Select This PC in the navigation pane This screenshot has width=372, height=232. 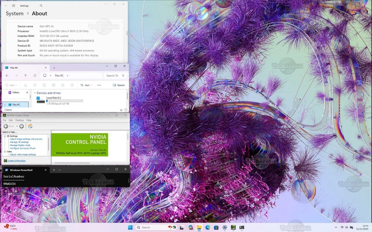16,105
